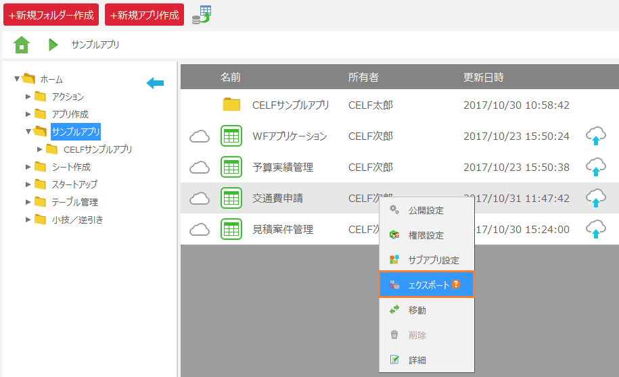
Task: Select アプリ作成 folder in tree
Action: (x=70, y=114)
